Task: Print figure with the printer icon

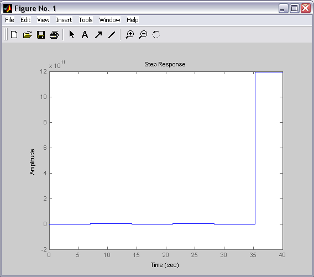Action: tap(54, 35)
